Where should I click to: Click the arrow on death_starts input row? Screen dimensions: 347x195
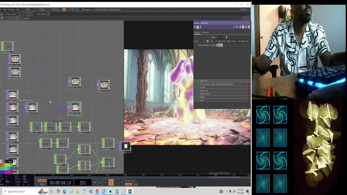(195, 94)
